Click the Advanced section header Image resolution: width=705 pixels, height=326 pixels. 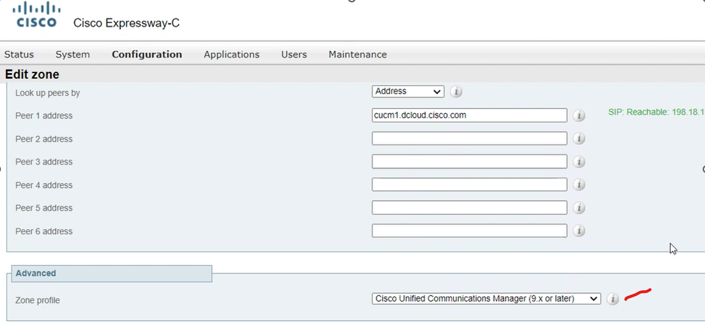click(x=111, y=273)
